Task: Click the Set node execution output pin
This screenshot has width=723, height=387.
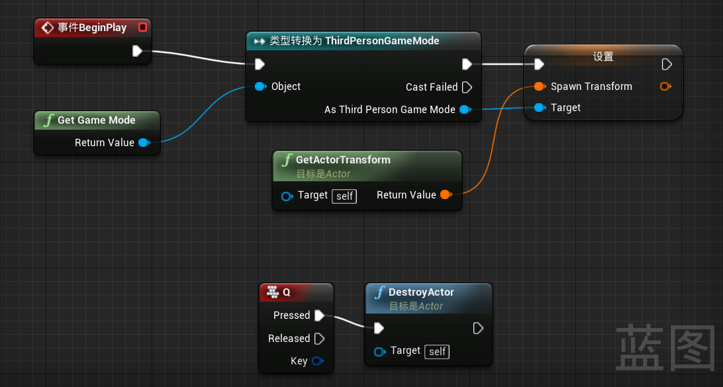Action: coord(667,64)
